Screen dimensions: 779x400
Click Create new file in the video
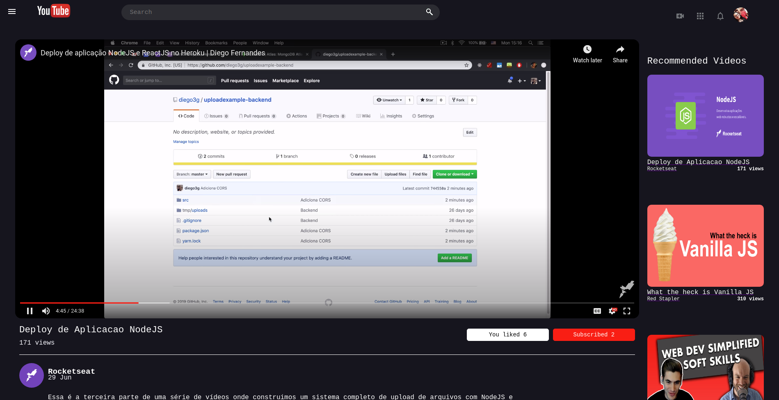click(364, 174)
